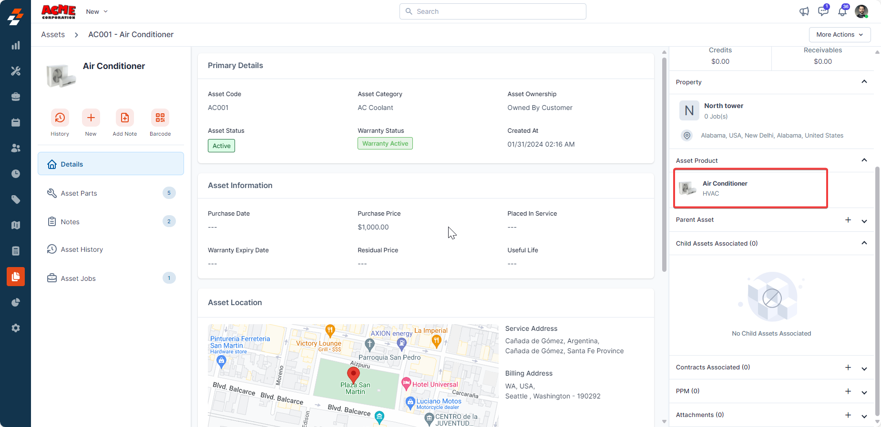
Task: Add an attachment with plus icon
Action: point(848,415)
